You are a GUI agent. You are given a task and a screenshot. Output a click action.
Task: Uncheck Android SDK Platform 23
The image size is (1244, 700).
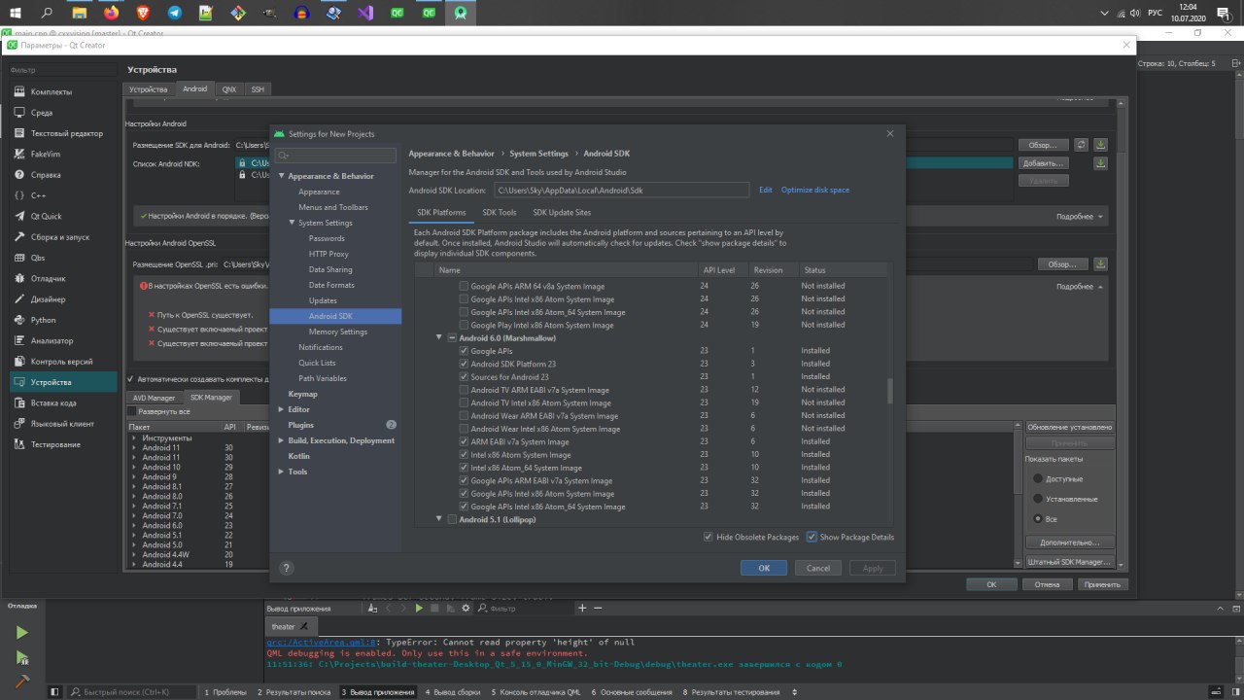(x=464, y=364)
